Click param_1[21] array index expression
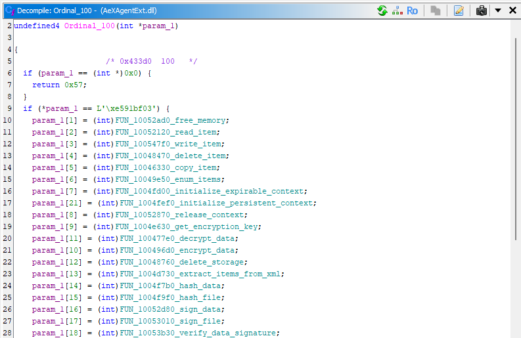The width and height of the screenshot is (521, 338). 57,203
